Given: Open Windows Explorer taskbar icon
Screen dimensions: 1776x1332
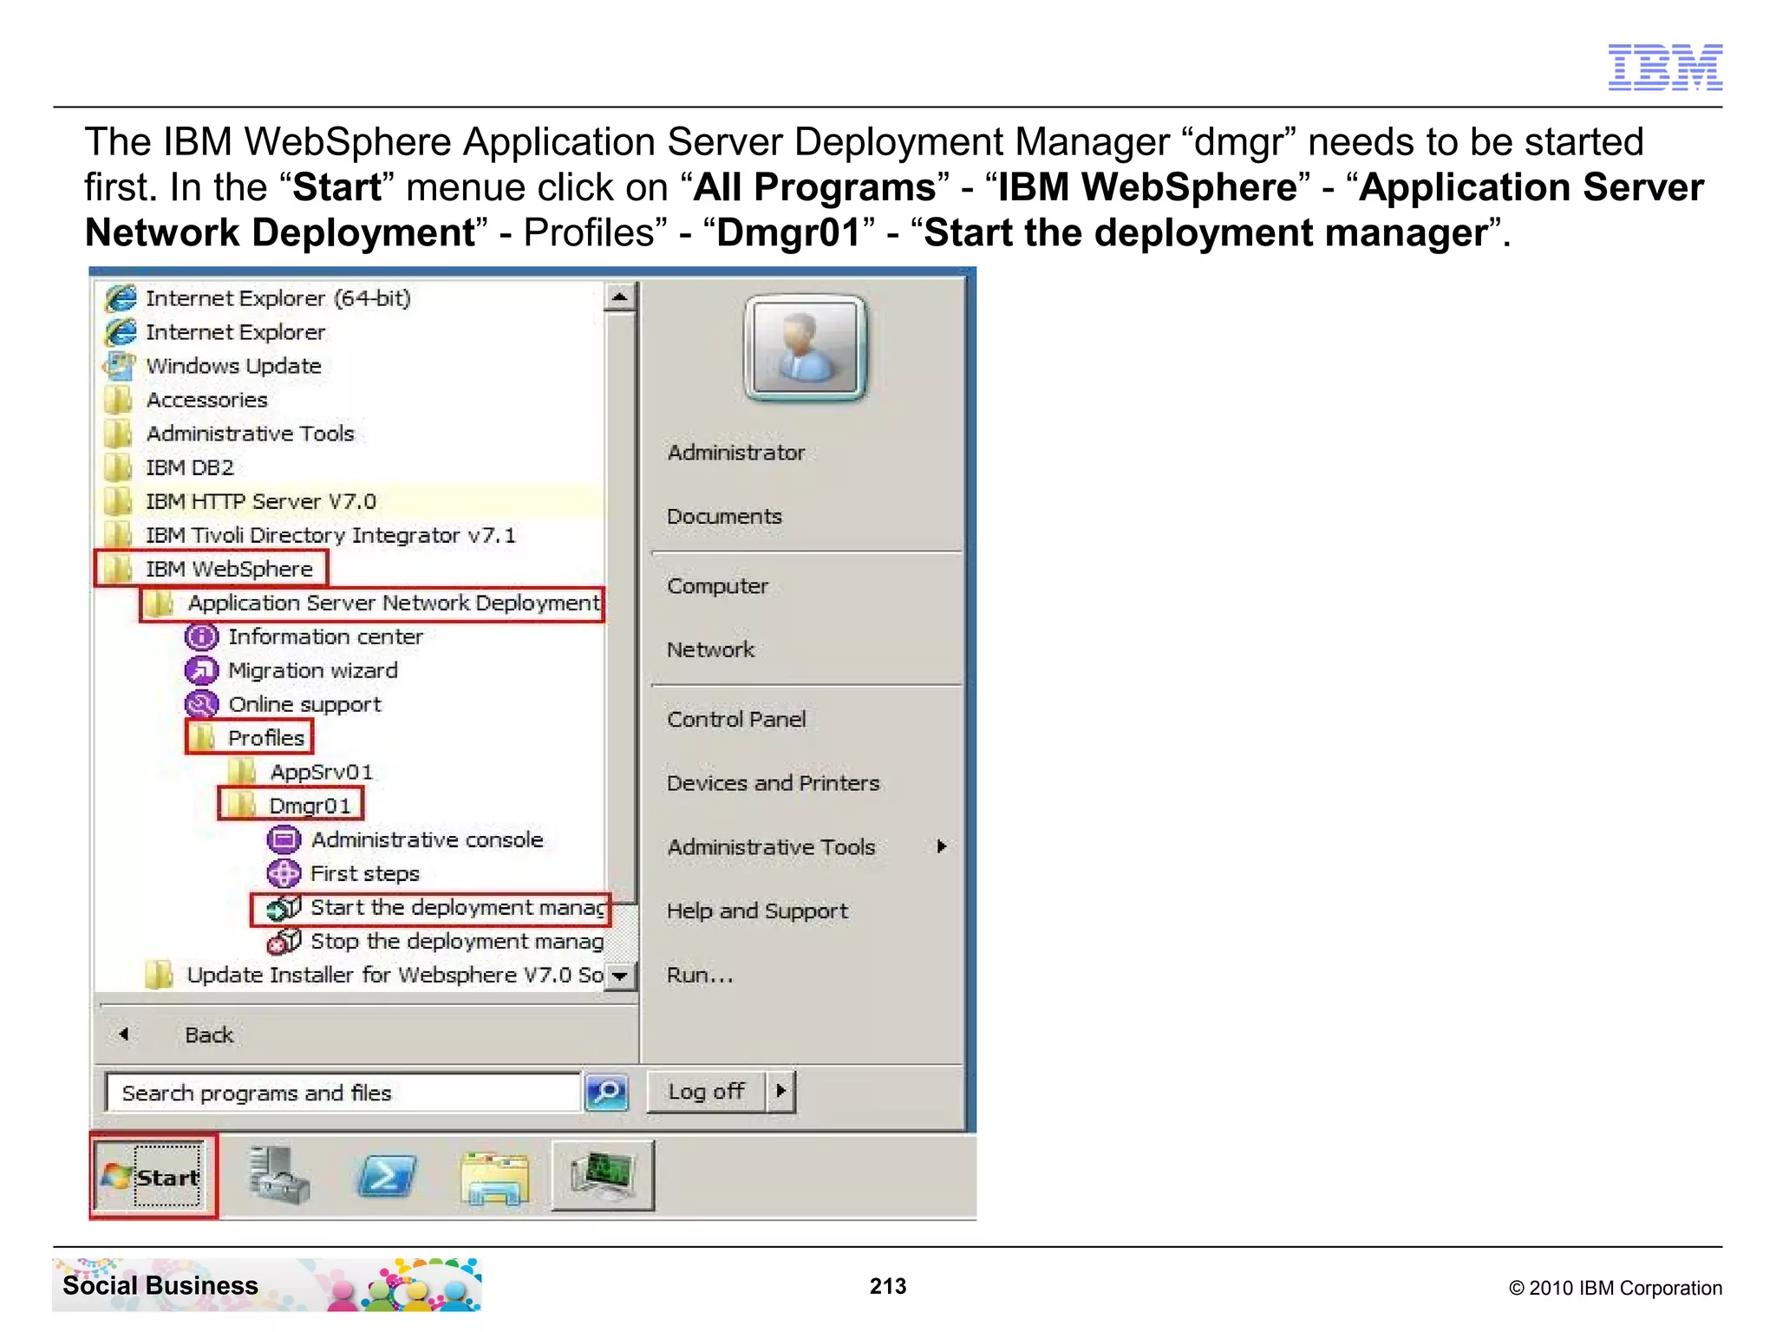Looking at the screenshot, I should pos(494,1178).
